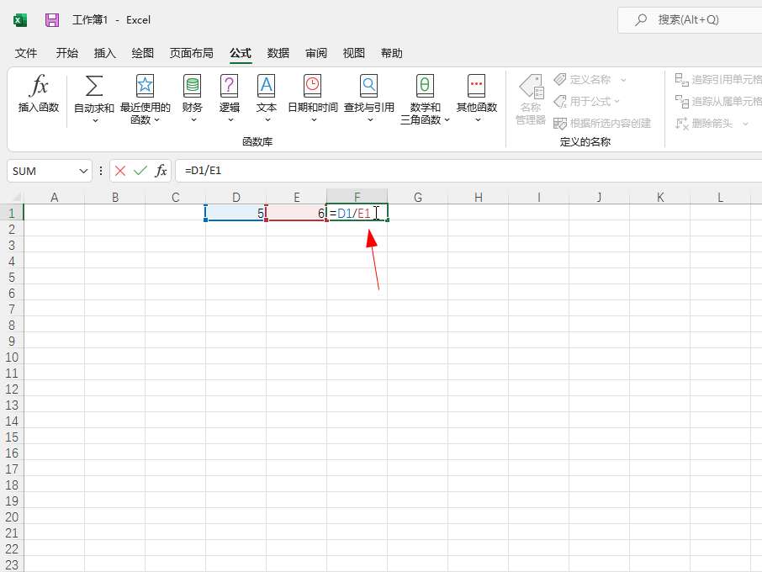
Task: Expand Text (文本) dropdown chevron
Action: pos(267,120)
